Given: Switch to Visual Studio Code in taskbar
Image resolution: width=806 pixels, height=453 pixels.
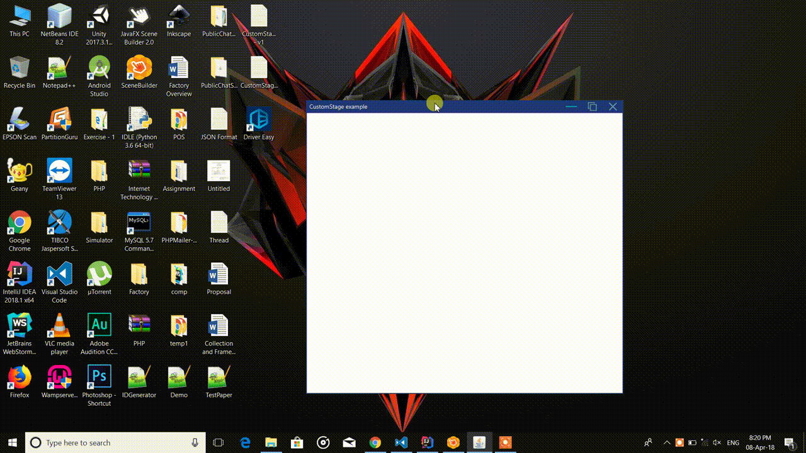Looking at the screenshot, I should pyautogui.click(x=401, y=443).
